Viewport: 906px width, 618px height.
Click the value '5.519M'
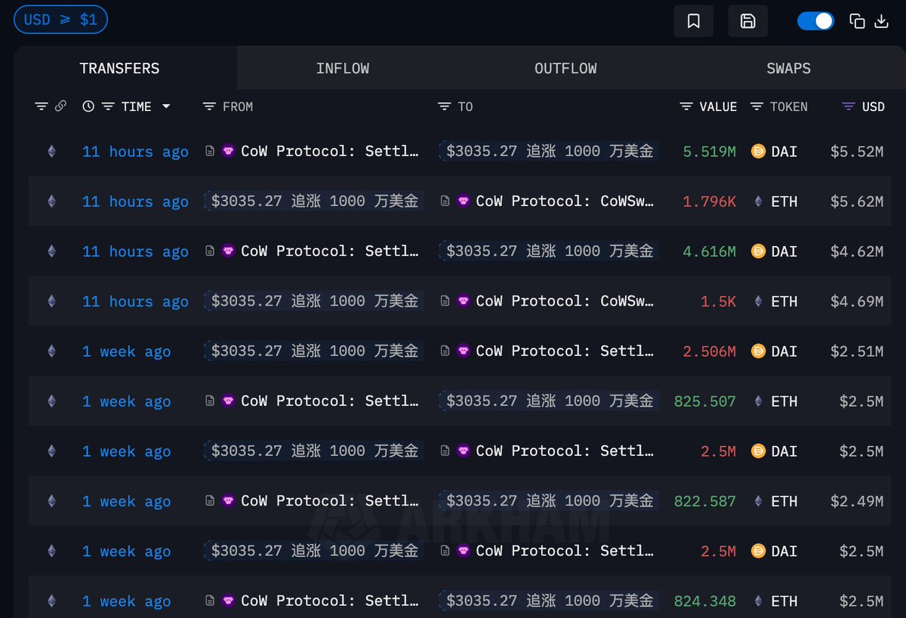[709, 152]
